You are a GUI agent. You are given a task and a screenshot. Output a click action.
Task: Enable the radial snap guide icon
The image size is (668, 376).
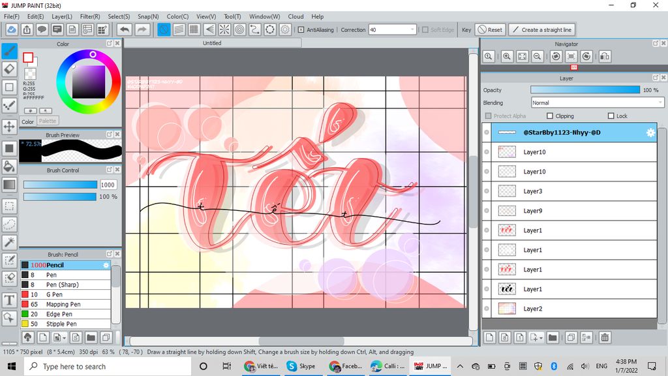coord(224,29)
